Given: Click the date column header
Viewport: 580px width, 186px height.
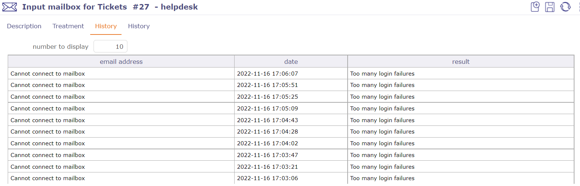Looking at the screenshot, I should (x=291, y=62).
